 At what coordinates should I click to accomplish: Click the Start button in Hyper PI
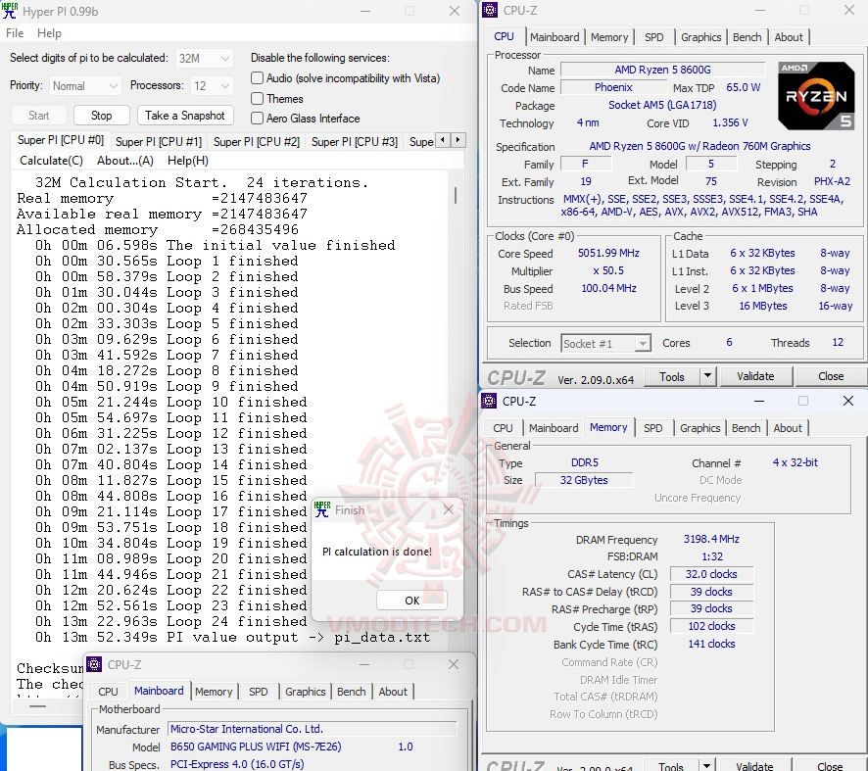click(x=39, y=116)
